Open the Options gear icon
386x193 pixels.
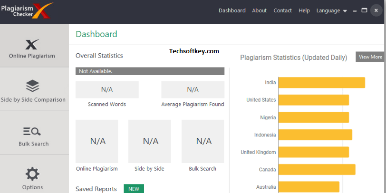coord(32,174)
